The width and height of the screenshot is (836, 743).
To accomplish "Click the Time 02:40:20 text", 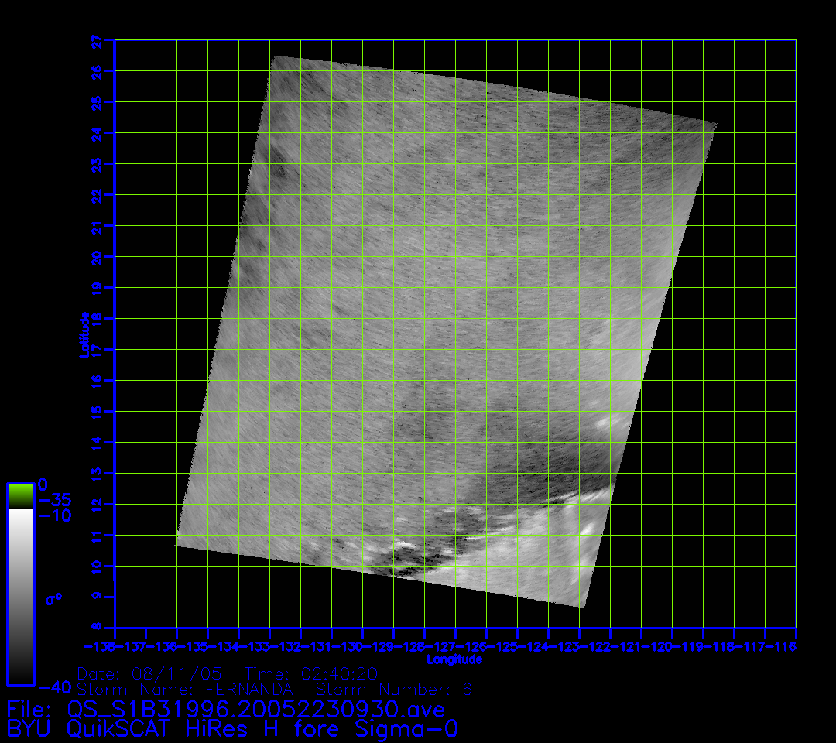I will point(311,673).
